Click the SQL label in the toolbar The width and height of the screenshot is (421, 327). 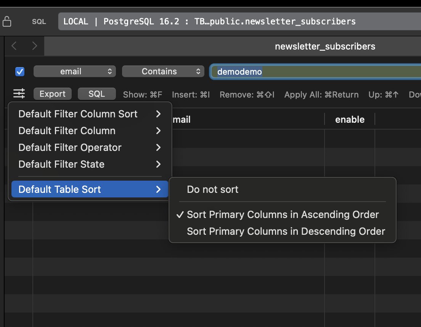(39, 22)
